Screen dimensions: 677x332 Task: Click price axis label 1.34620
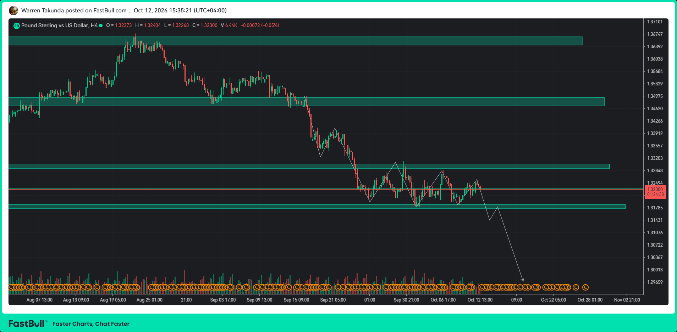pyautogui.click(x=655, y=109)
